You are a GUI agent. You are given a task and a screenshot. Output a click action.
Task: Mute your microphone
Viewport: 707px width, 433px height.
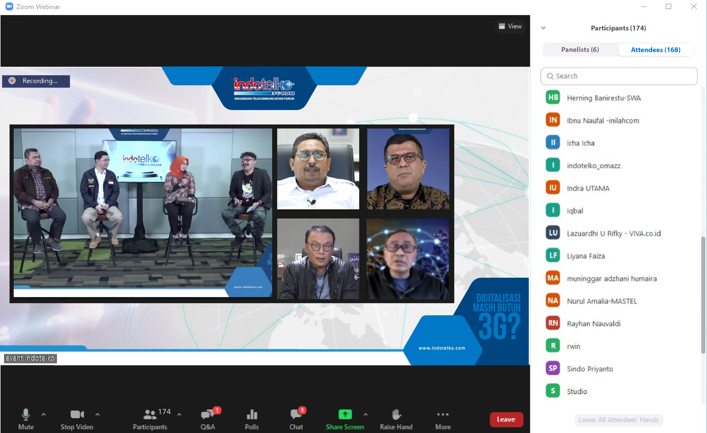pyautogui.click(x=26, y=419)
